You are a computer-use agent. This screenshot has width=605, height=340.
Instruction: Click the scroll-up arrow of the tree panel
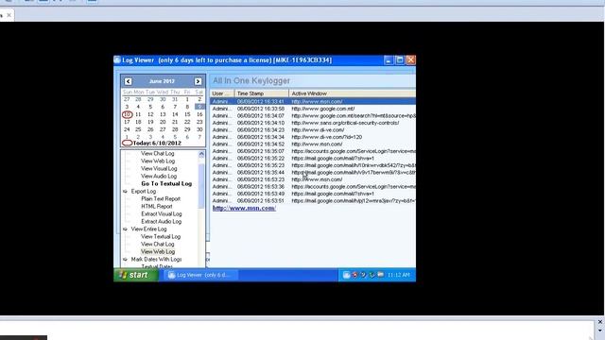pos(201,154)
